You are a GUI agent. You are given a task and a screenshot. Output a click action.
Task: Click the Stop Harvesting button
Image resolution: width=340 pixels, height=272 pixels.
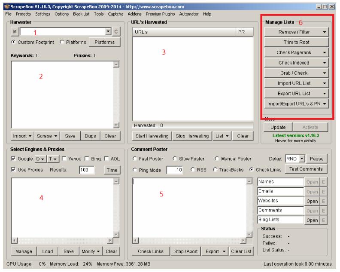(192, 136)
